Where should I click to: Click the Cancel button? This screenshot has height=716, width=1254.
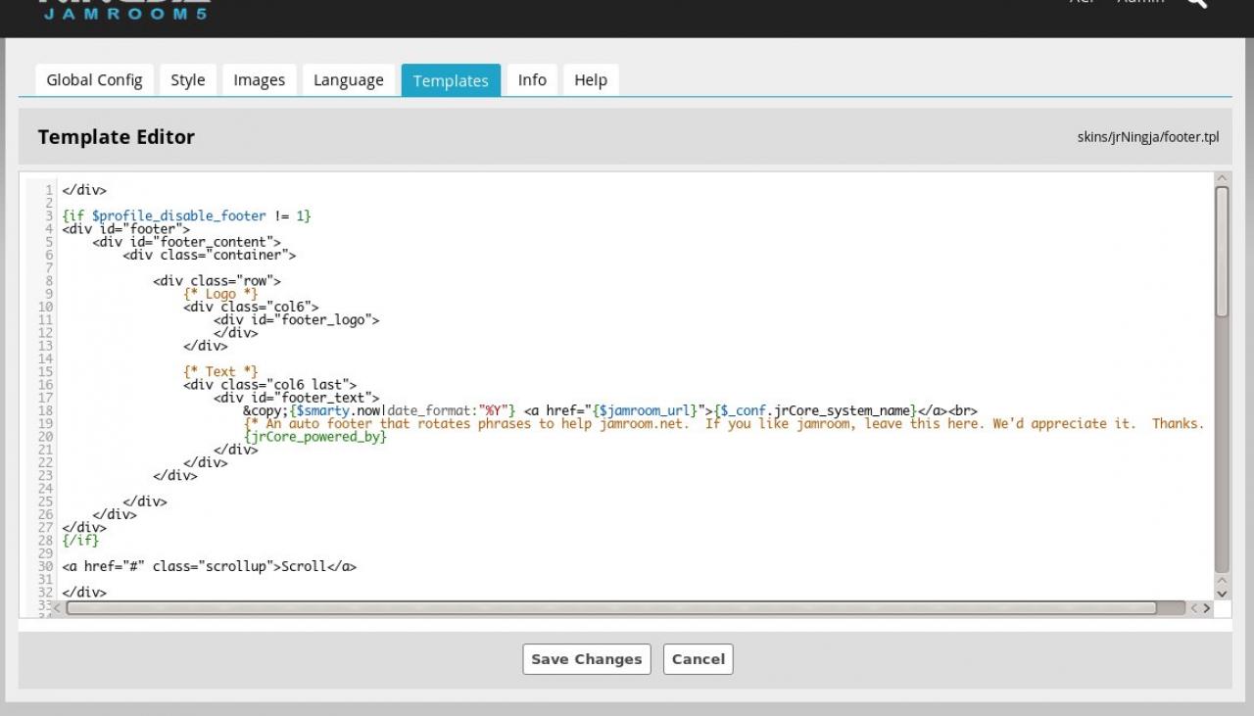point(699,659)
